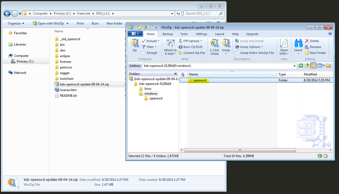Open the Settings ribbon tab
The width and height of the screenshot is (339, 194).
(202, 34)
